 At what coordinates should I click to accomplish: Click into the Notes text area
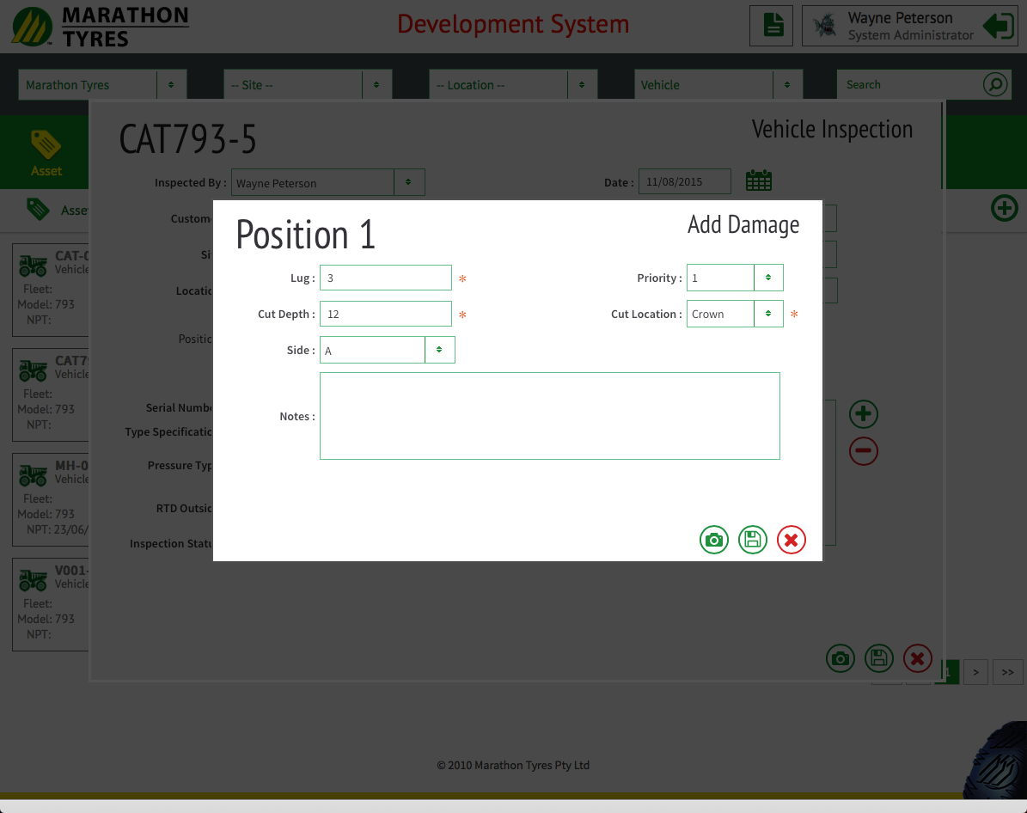(x=549, y=416)
